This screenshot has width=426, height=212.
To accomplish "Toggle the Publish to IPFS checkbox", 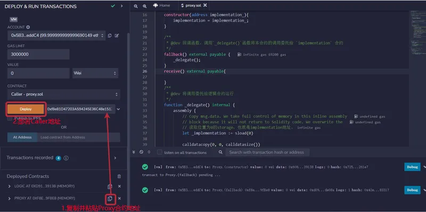I will 10,118.
